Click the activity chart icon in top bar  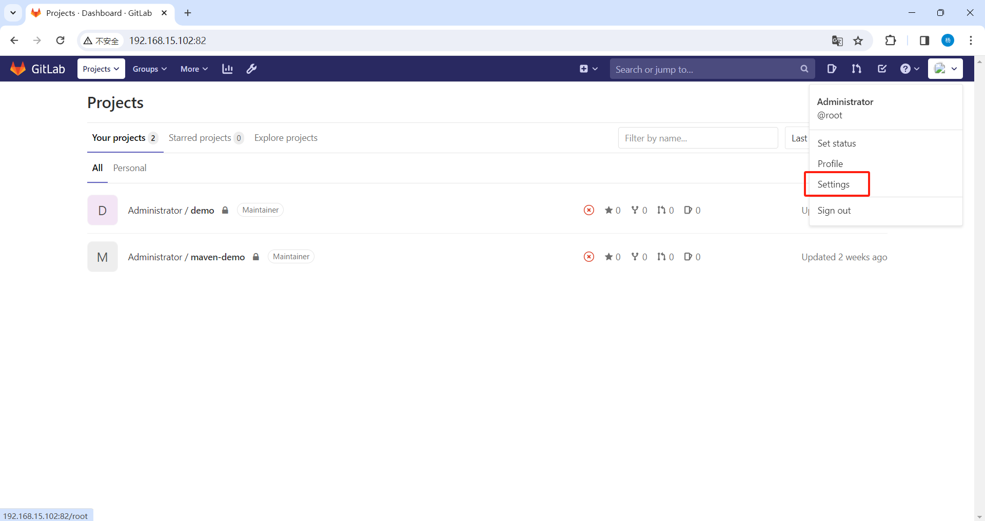pos(227,69)
